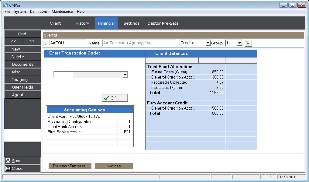Click the Invoices button

point(114,166)
